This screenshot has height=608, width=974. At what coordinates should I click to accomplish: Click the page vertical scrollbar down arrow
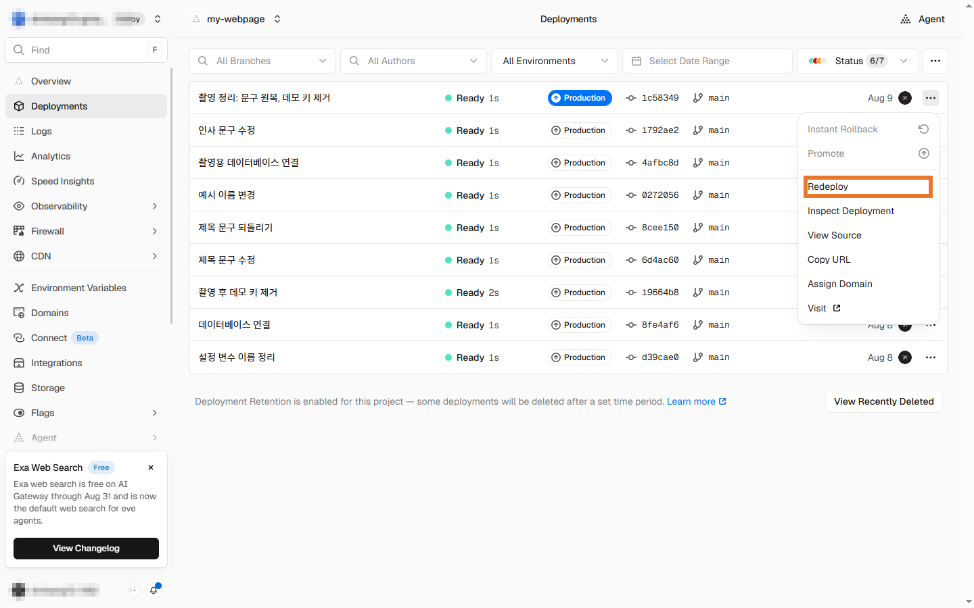click(x=969, y=601)
